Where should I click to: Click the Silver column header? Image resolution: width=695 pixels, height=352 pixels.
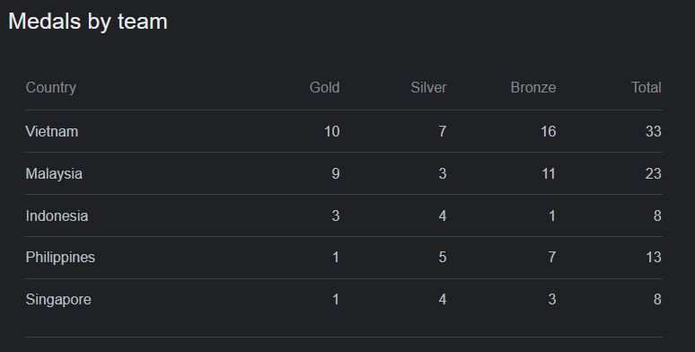428,87
